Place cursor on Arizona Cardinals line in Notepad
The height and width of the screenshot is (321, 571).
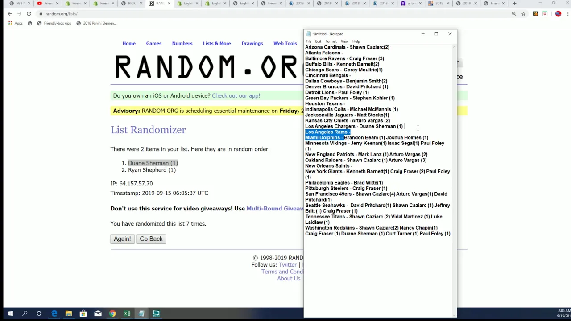347,47
